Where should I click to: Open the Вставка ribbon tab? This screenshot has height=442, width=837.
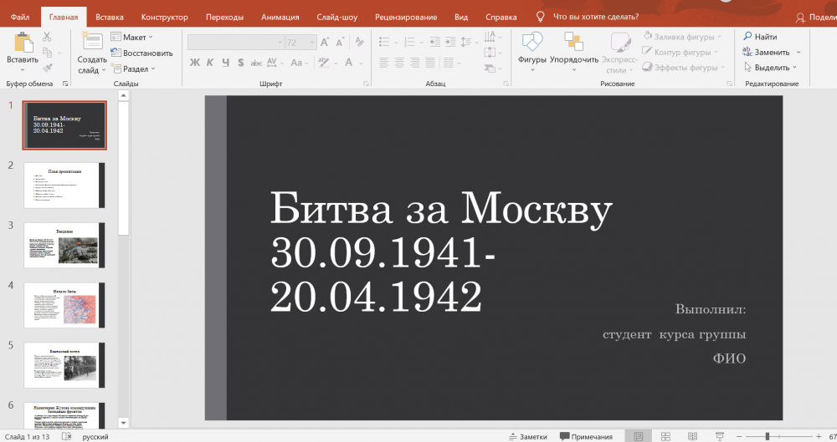[110, 17]
